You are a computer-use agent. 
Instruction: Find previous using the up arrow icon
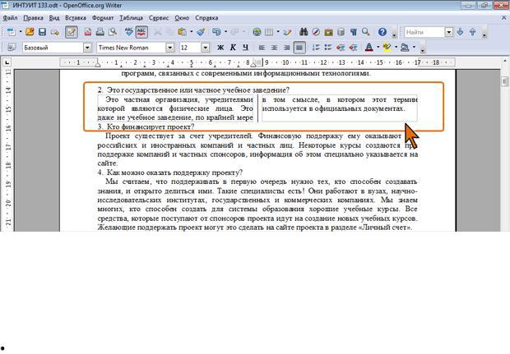pos(473,32)
